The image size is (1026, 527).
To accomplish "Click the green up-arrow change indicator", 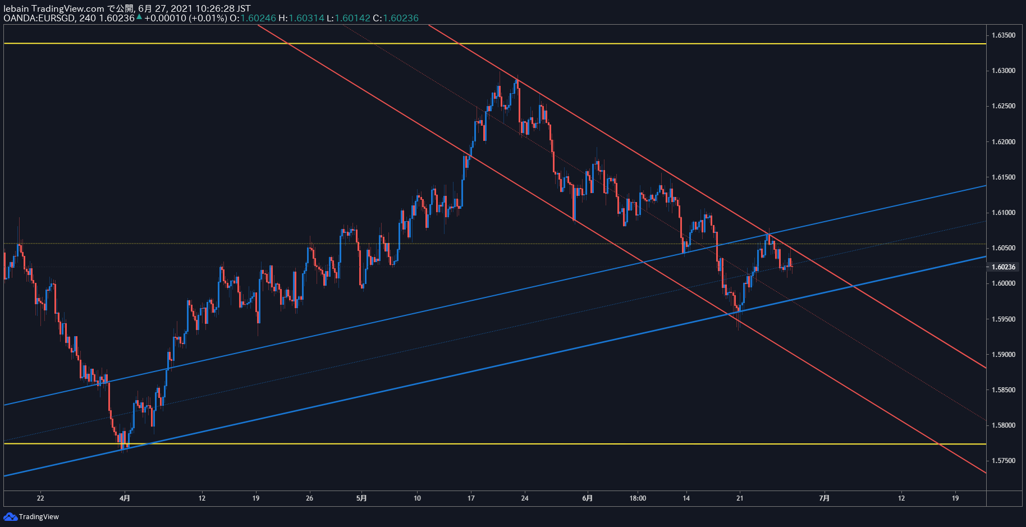I will pyautogui.click(x=139, y=17).
